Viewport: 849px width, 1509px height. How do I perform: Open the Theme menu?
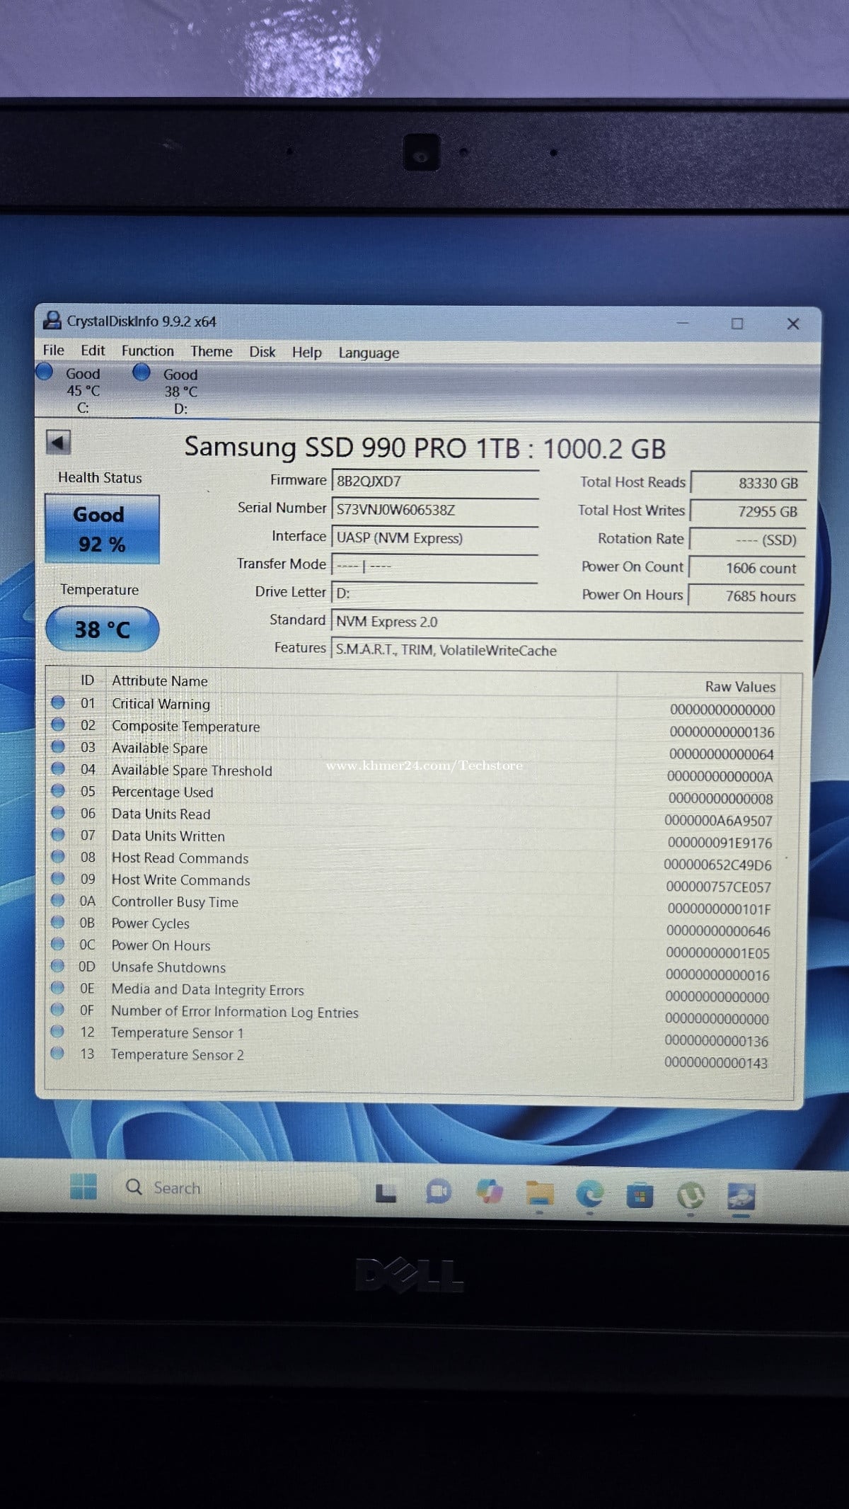[x=211, y=351]
